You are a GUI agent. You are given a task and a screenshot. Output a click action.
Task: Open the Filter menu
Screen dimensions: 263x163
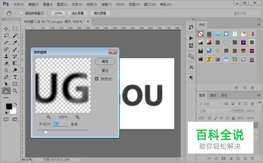pyautogui.click(x=106, y=5)
